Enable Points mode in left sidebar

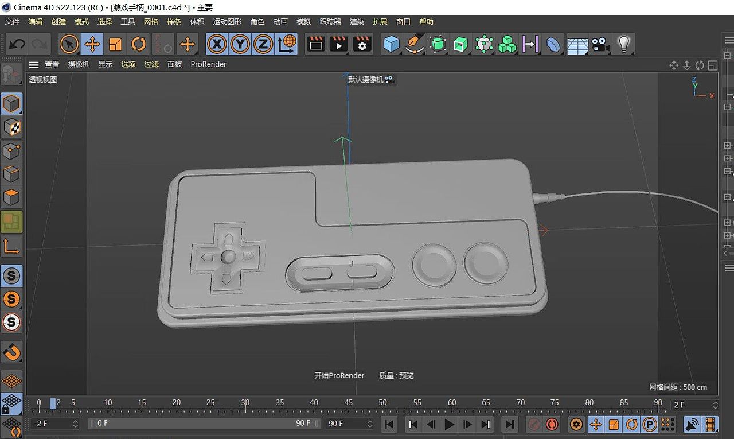(x=11, y=151)
